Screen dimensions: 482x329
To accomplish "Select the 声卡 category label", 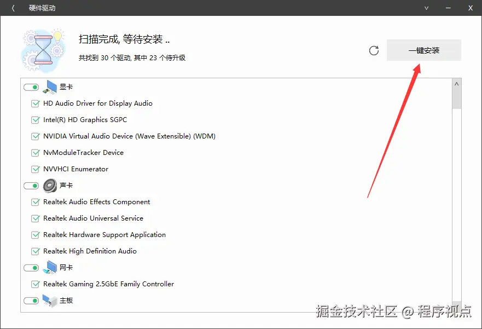I will pos(66,186).
